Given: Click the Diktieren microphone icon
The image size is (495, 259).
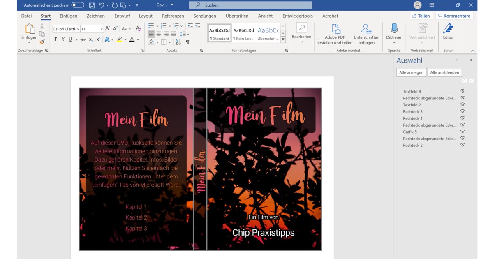Looking at the screenshot, I should 394,29.
